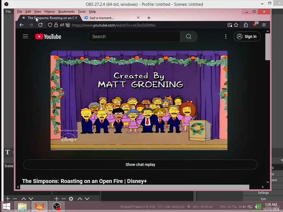Open the browser File menu
Viewport: 283px width, 212px height.
[20, 12]
